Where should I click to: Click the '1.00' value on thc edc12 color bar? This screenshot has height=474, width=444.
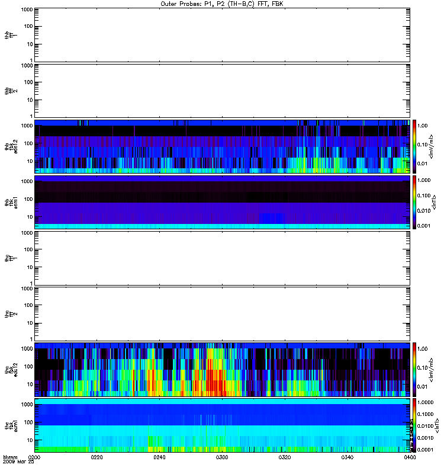click(423, 349)
